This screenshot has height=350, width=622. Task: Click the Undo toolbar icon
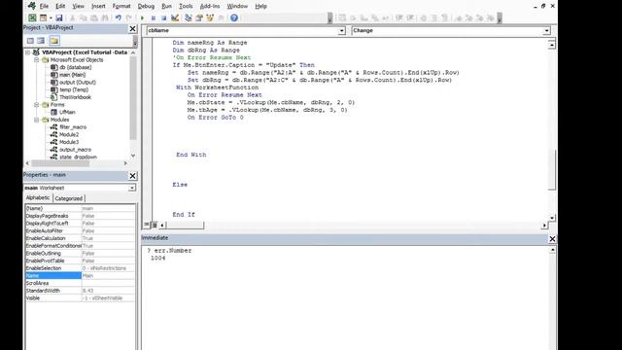(x=119, y=17)
